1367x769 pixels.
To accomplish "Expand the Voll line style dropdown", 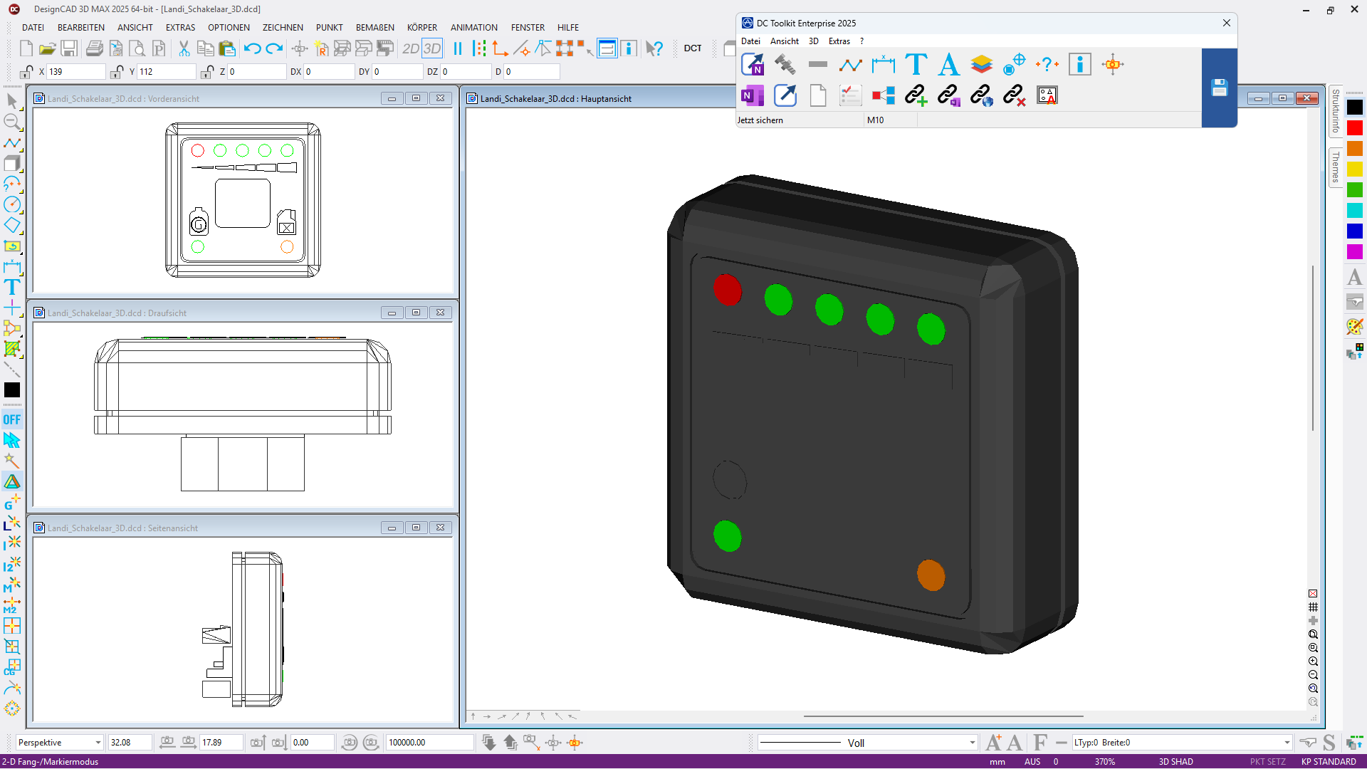I will click(972, 743).
